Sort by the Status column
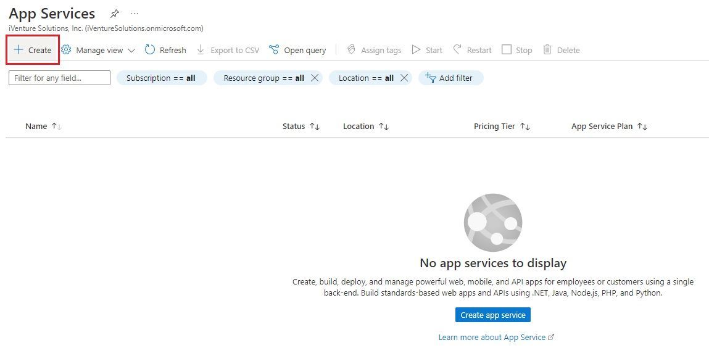709x353 pixels. pyautogui.click(x=301, y=126)
